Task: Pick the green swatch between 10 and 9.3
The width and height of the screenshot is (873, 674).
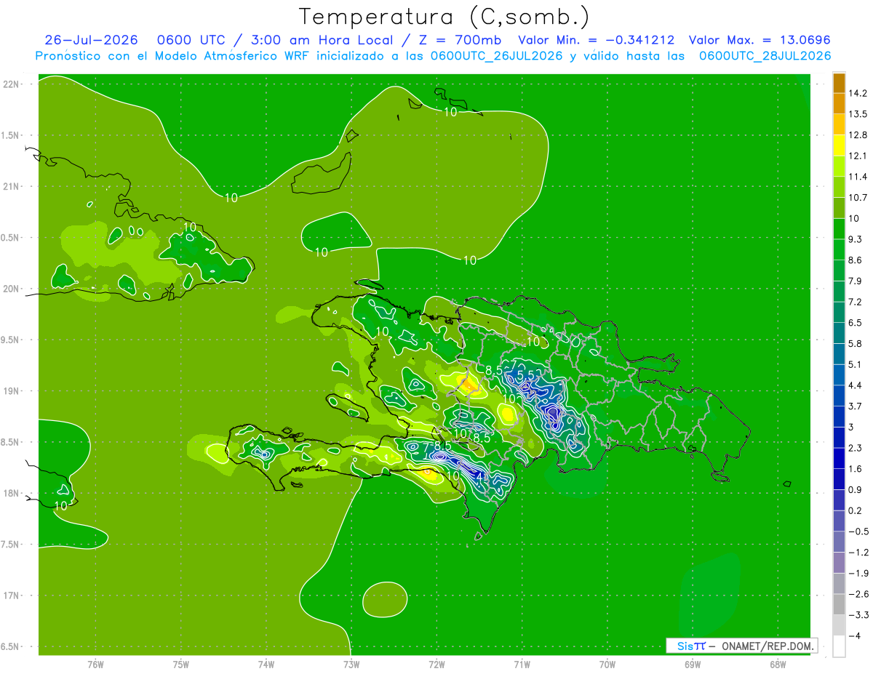Action: [839, 228]
